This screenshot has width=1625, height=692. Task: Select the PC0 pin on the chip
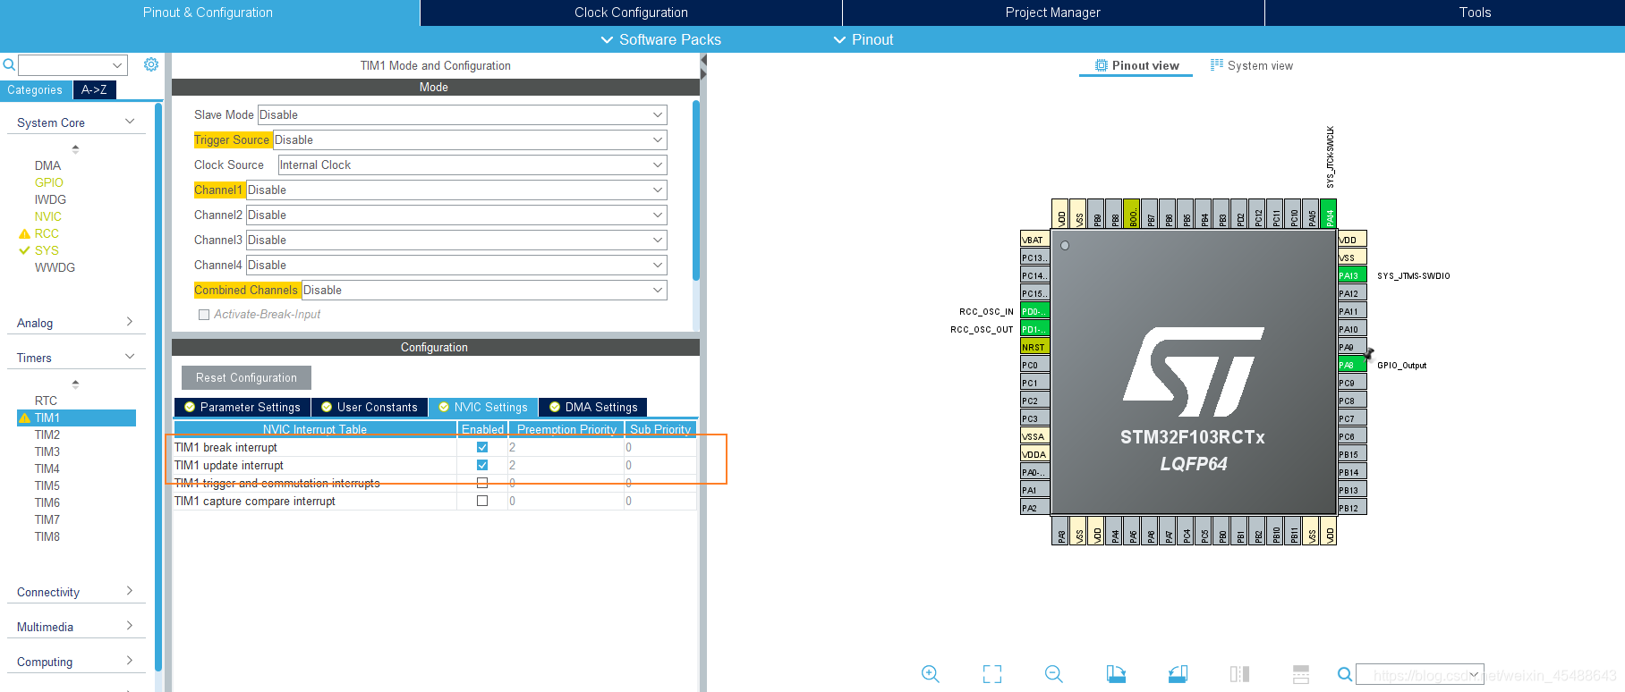[1034, 365]
